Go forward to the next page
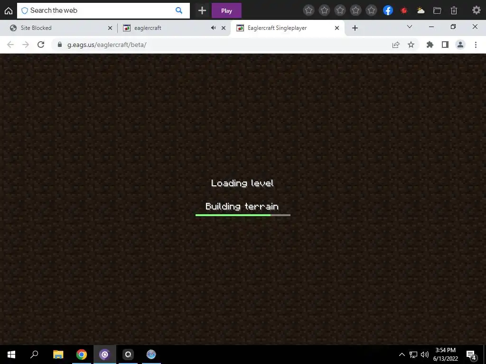Image resolution: width=486 pixels, height=364 pixels. coord(26,45)
